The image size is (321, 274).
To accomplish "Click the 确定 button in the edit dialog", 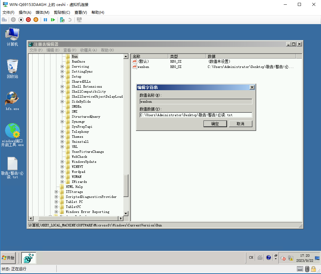I will 215,124.
